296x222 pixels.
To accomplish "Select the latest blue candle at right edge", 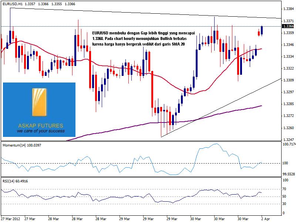I will click(262, 31).
